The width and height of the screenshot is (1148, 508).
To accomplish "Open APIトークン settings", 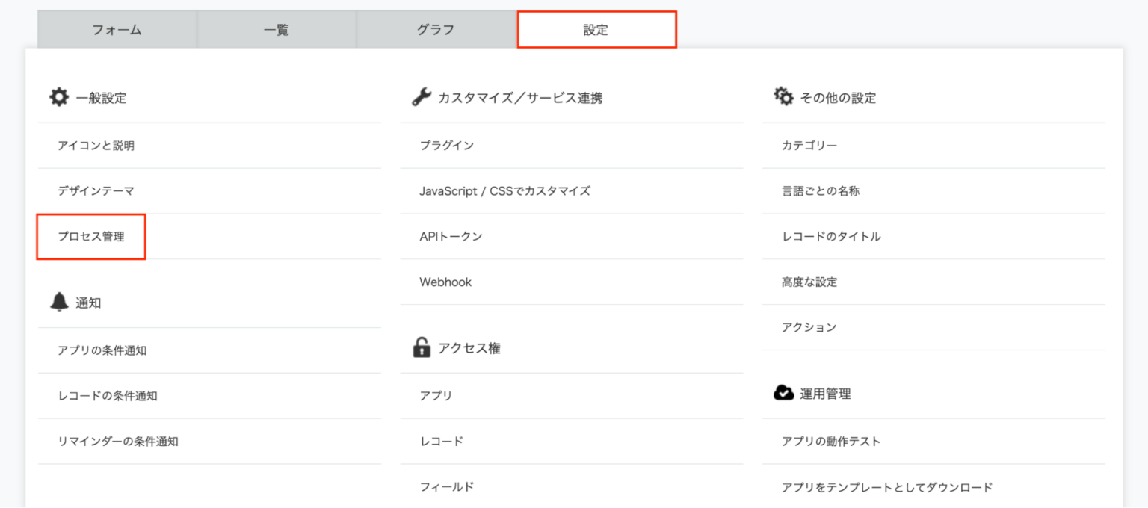I will [451, 237].
